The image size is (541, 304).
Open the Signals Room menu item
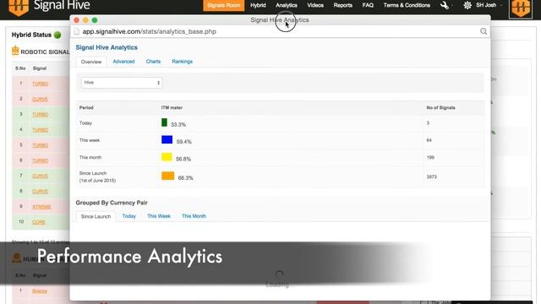[x=223, y=5]
